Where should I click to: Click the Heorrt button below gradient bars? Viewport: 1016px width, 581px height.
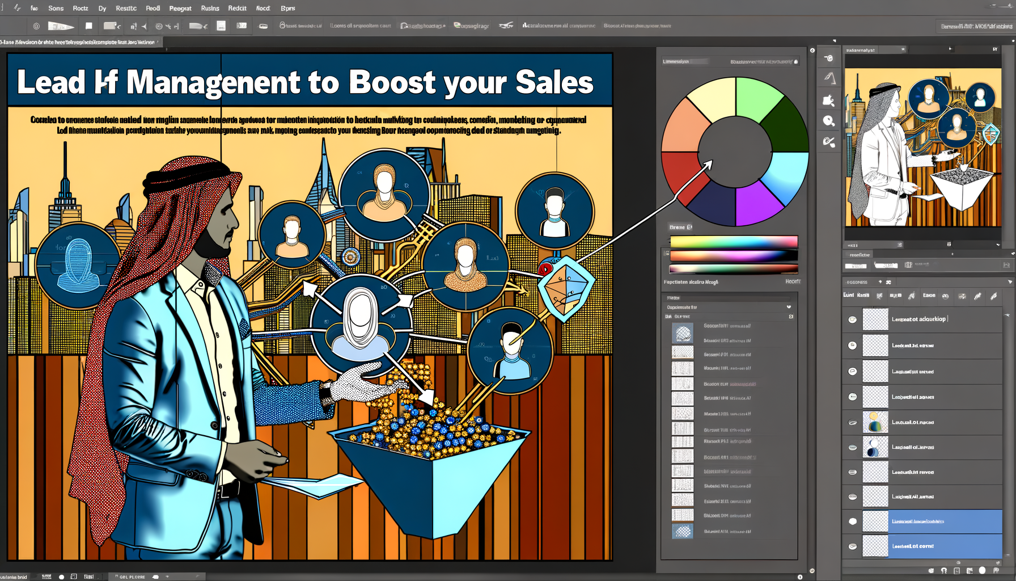coord(792,281)
